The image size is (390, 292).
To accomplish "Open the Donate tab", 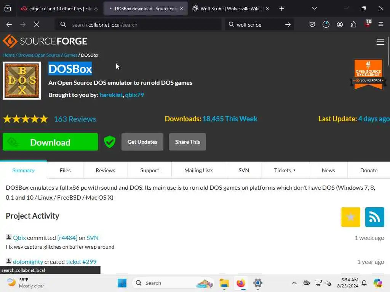I will [369, 170].
